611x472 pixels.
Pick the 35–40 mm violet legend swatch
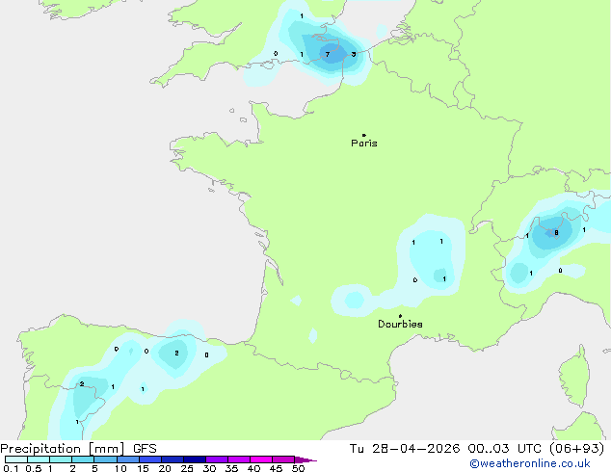click(238, 459)
